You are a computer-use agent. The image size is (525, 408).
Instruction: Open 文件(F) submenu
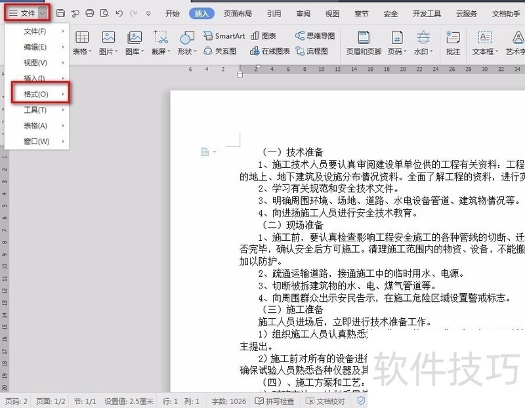(x=37, y=31)
